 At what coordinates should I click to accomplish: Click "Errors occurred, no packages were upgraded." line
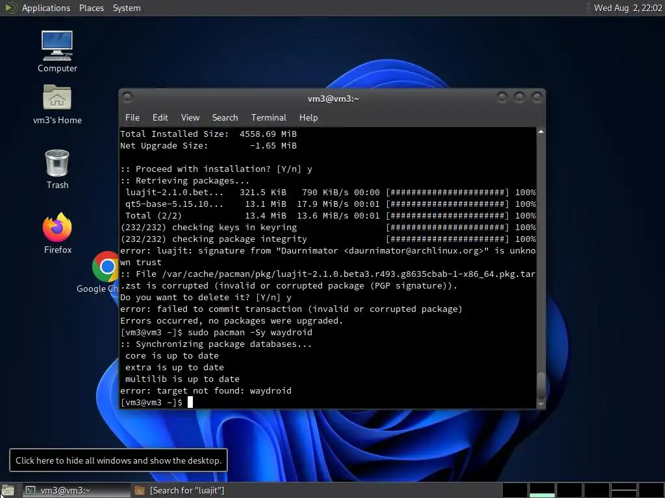(x=231, y=320)
